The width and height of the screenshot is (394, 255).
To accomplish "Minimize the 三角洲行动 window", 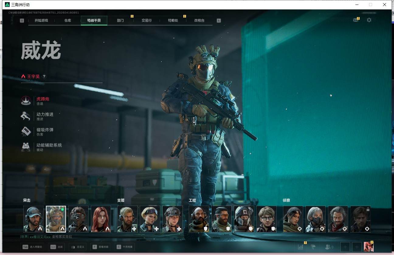I will [357, 5].
